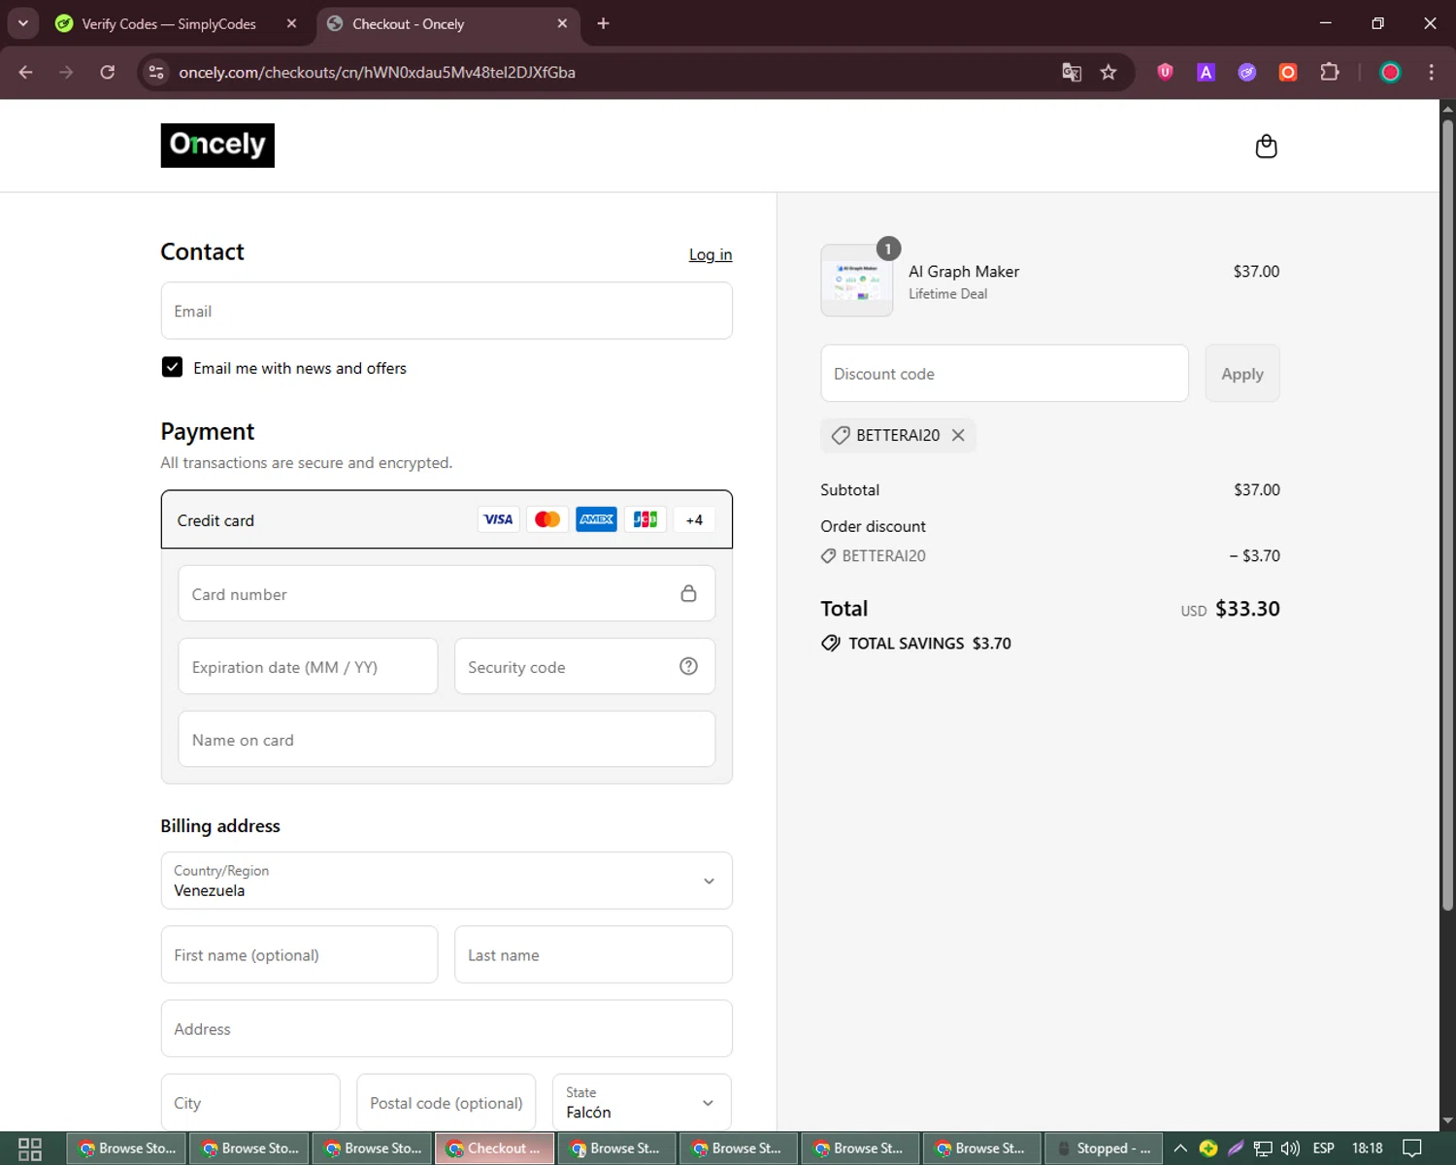The image size is (1456, 1165).
Task: Remove the BETTERAI20 discount tag
Action: click(x=958, y=435)
